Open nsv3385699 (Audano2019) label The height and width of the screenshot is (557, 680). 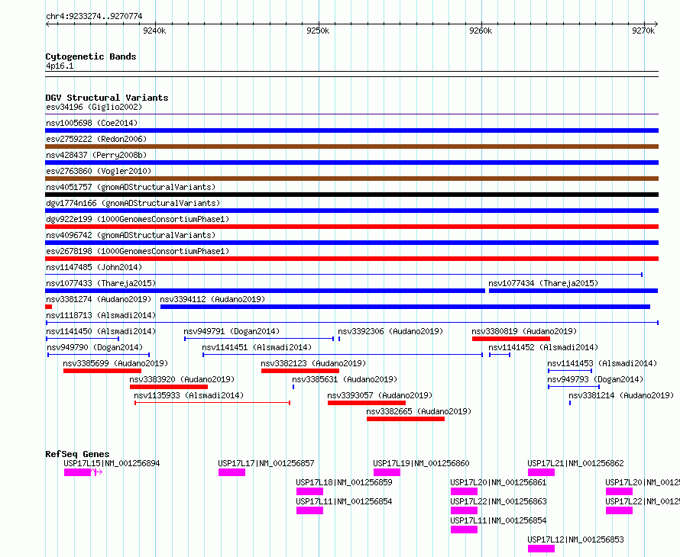[x=115, y=363]
